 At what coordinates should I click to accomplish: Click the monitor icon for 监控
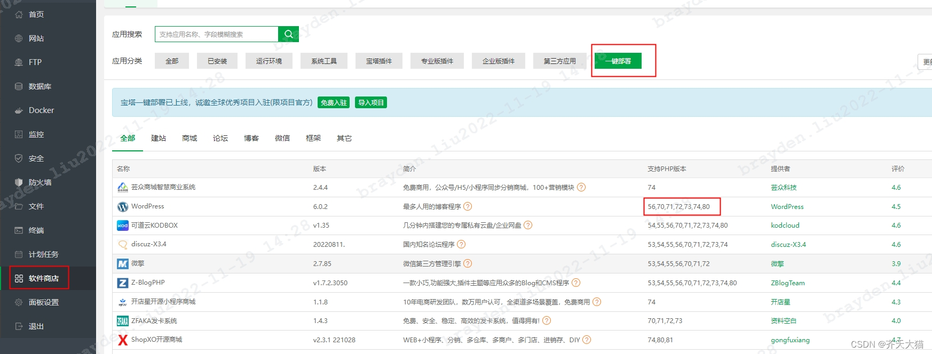(19, 134)
